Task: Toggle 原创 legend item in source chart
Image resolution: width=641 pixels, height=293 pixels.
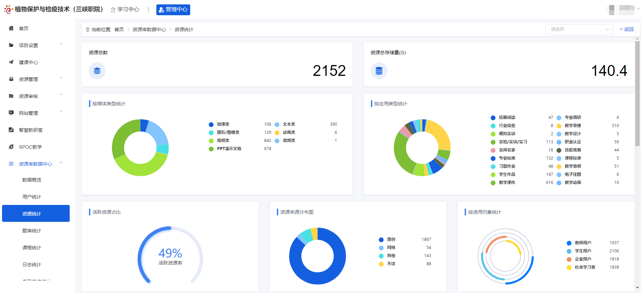Action: (x=391, y=239)
